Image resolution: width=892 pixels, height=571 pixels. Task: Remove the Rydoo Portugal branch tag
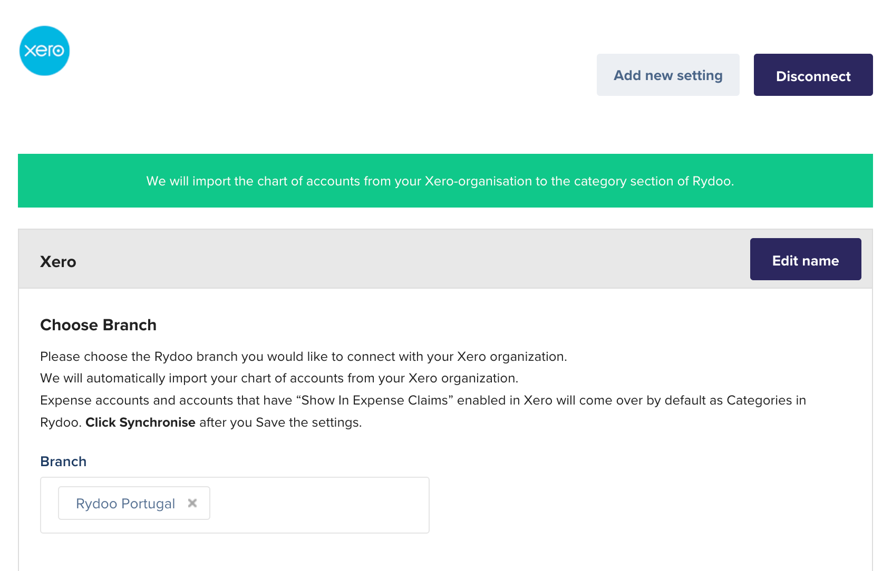pos(192,503)
